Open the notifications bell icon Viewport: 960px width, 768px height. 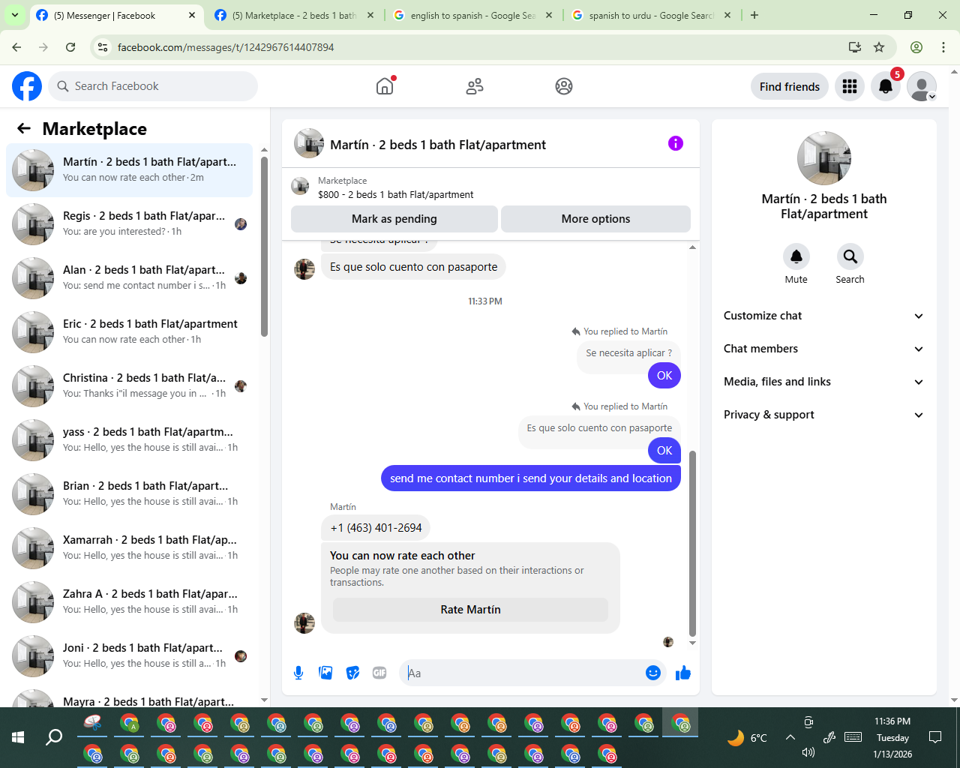click(x=886, y=86)
